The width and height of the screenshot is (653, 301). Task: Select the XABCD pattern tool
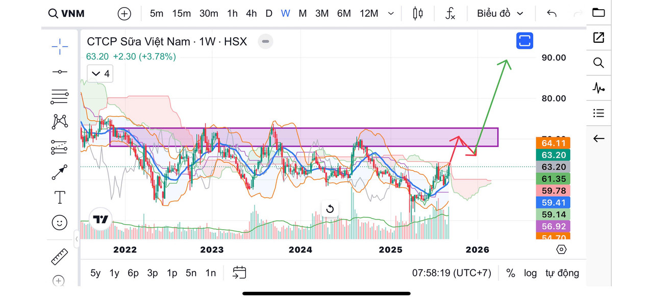click(x=60, y=121)
